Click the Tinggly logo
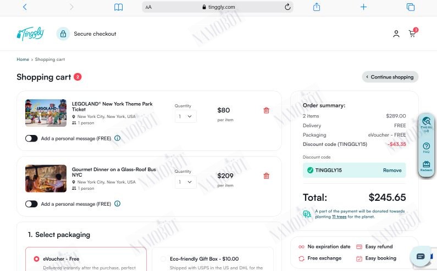Viewport: 437px width, 271px height. pos(30,33)
